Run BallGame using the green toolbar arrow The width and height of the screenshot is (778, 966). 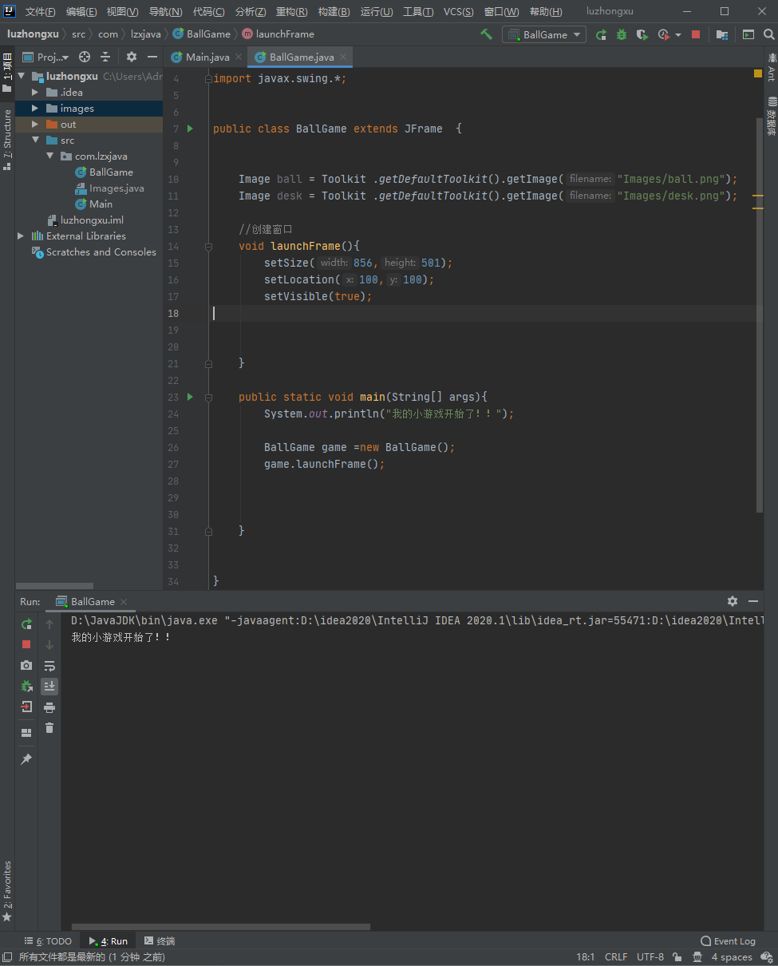(601, 34)
